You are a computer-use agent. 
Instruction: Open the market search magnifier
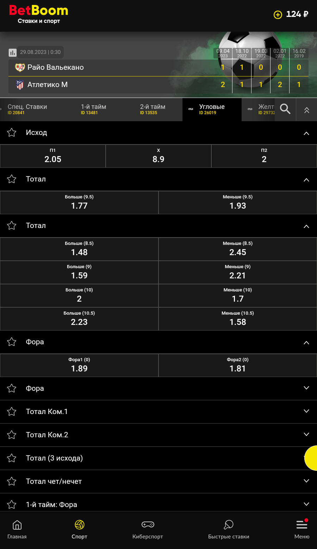(x=285, y=109)
